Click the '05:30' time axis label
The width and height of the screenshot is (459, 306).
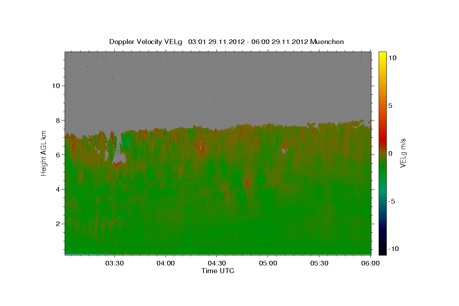pyautogui.click(x=319, y=264)
